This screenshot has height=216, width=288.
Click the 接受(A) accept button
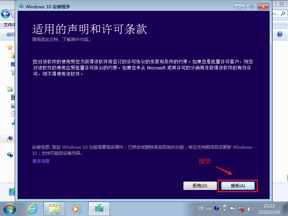(238, 186)
